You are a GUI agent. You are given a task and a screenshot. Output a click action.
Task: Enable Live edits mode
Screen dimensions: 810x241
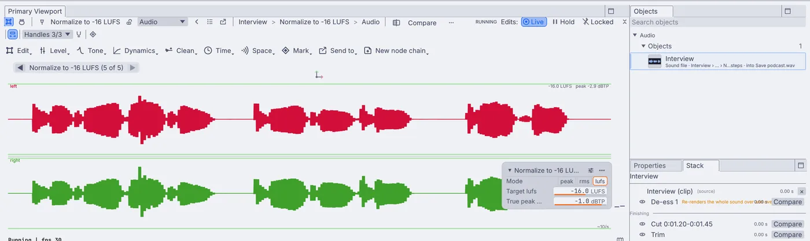tap(533, 22)
